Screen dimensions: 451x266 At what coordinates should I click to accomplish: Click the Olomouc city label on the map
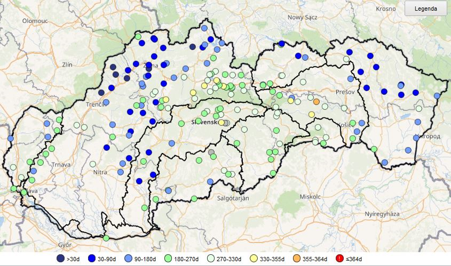35,21
